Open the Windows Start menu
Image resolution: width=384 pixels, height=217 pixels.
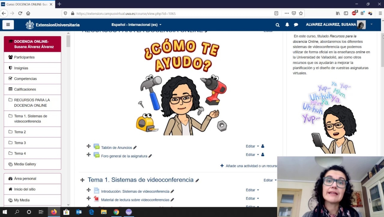5,212
